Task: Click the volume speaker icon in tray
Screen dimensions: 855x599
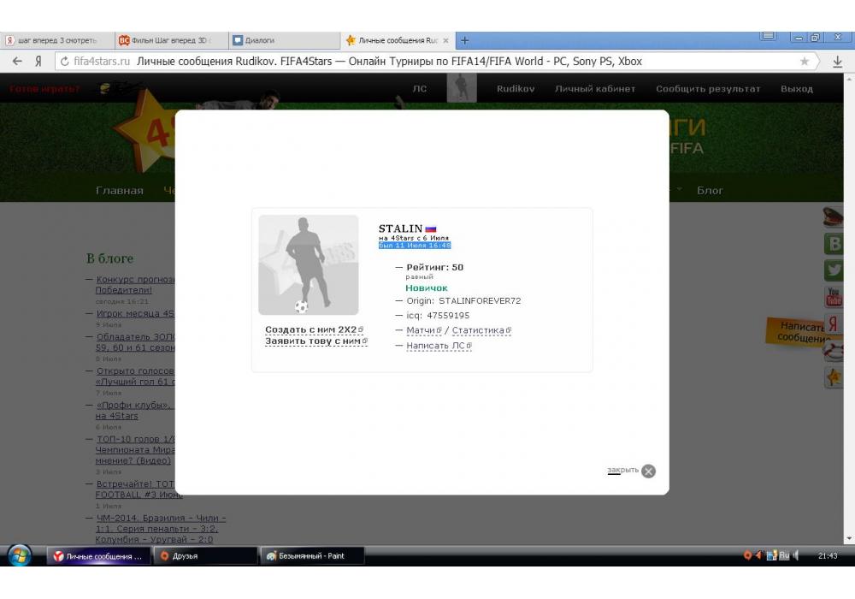Action: pyautogui.click(x=796, y=556)
